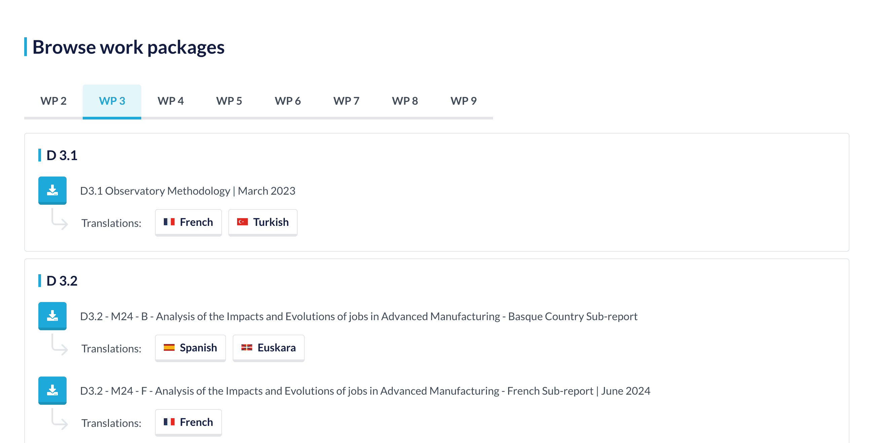Viewport: 875px width, 443px height.
Task: Switch to the WP 2 tab
Action: (53, 101)
